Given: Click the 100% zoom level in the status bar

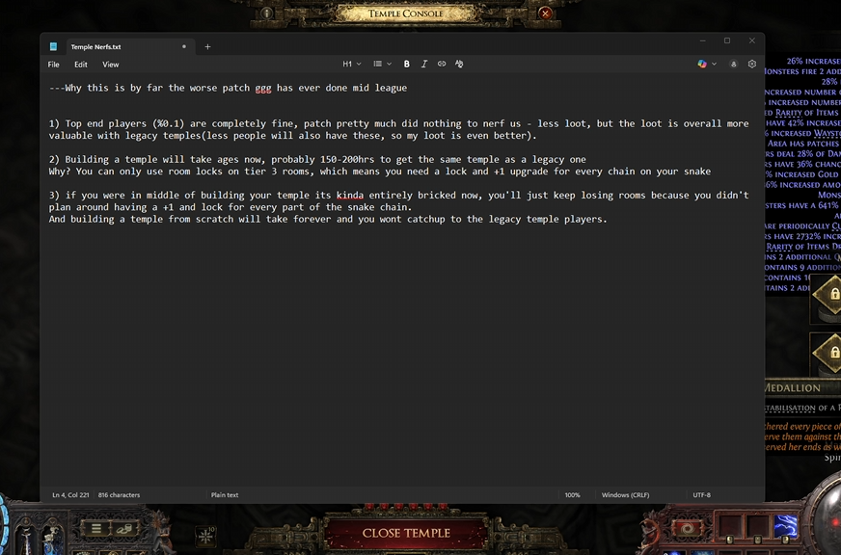Looking at the screenshot, I should [x=572, y=495].
